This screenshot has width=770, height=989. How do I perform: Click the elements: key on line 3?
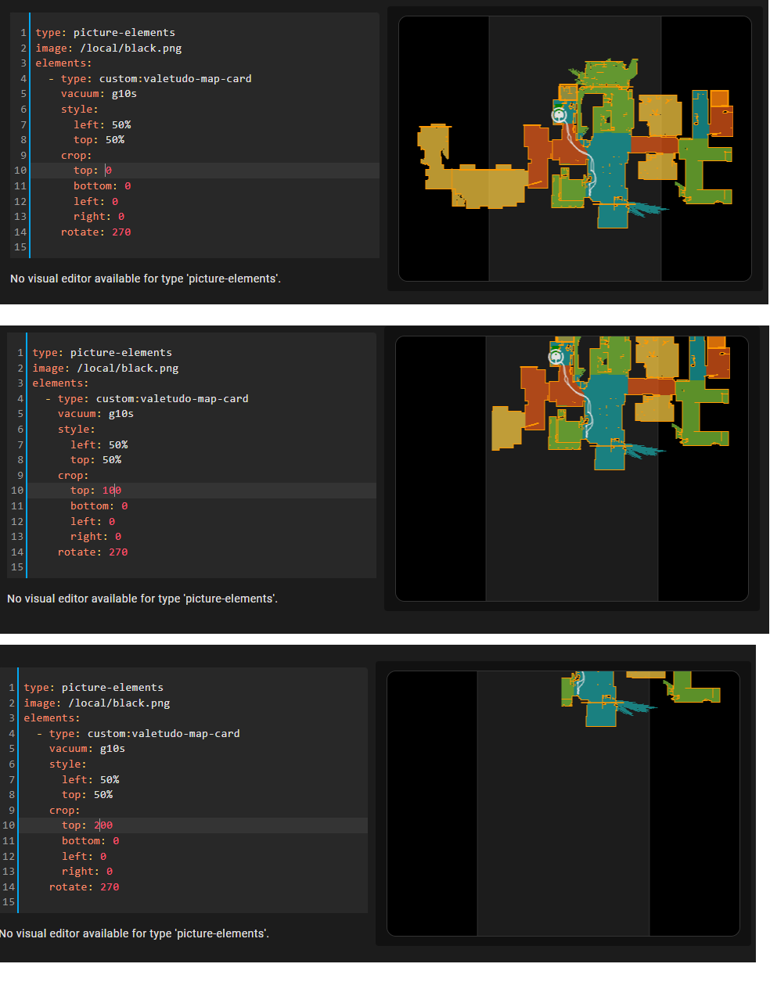pyautogui.click(x=63, y=63)
